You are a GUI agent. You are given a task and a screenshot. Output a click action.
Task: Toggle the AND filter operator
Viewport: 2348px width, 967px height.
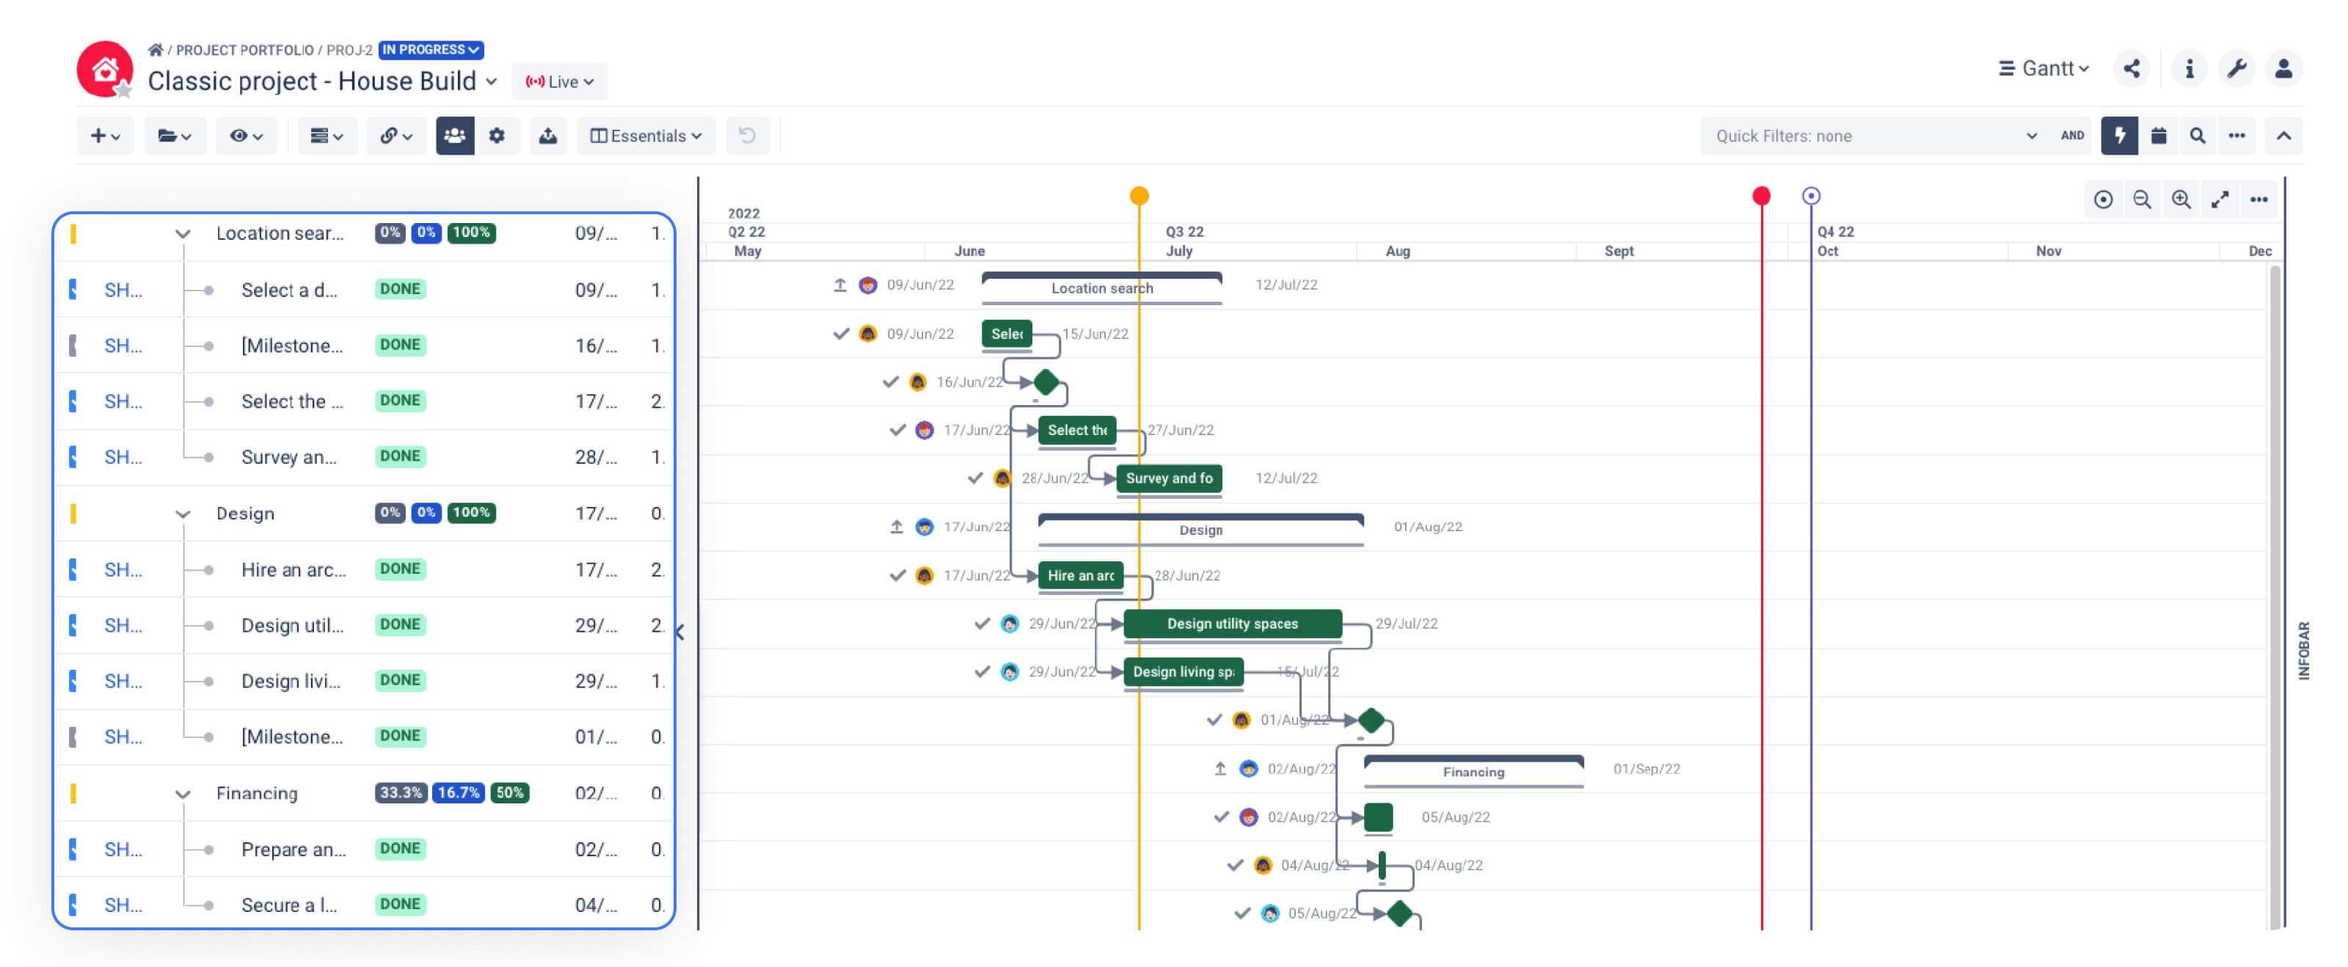point(2072,136)
